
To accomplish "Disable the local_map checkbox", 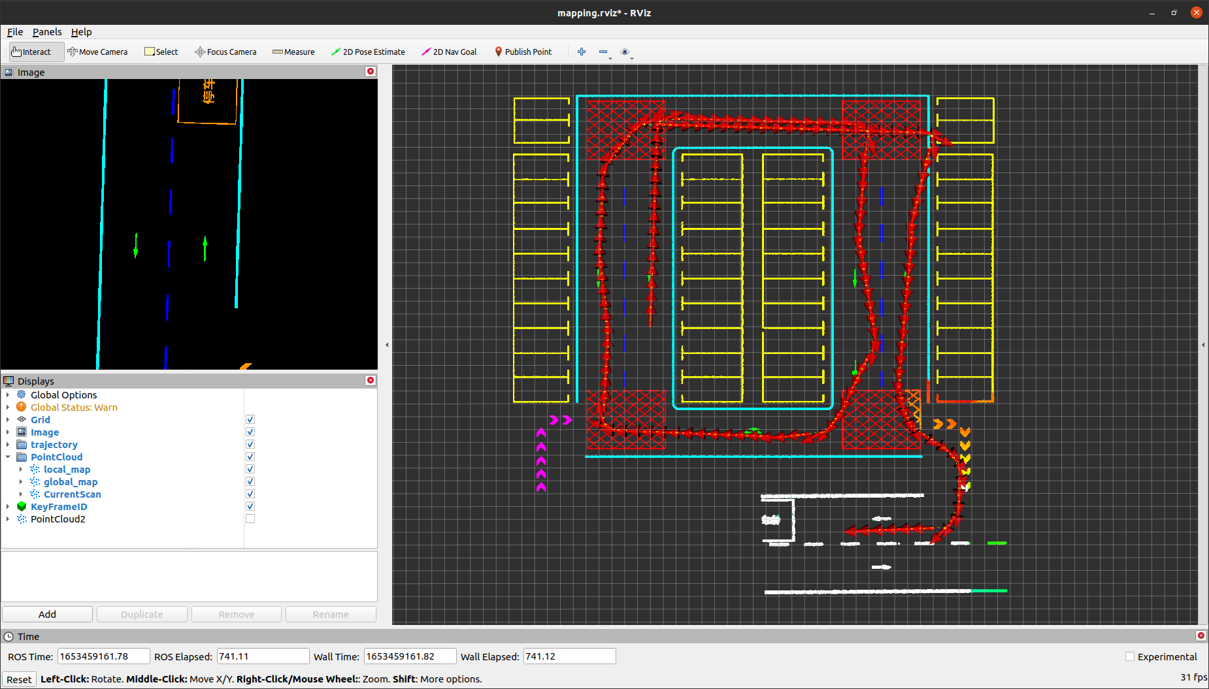I will (250, 469).
